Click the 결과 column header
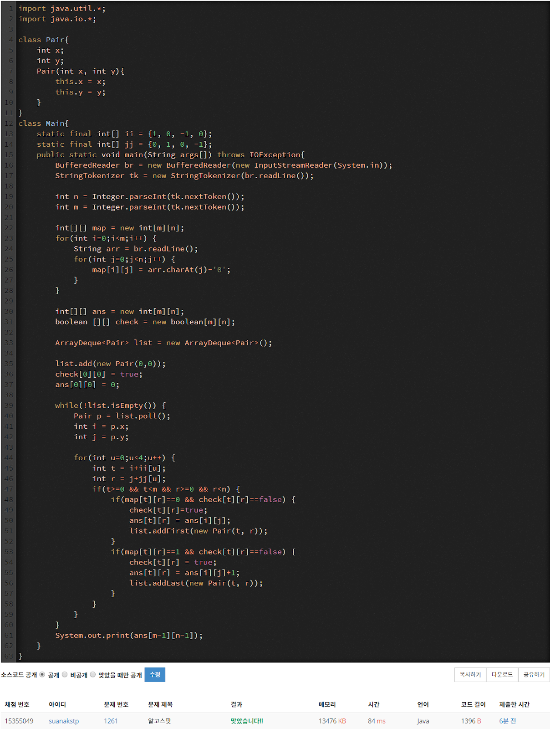 (236, 704)
